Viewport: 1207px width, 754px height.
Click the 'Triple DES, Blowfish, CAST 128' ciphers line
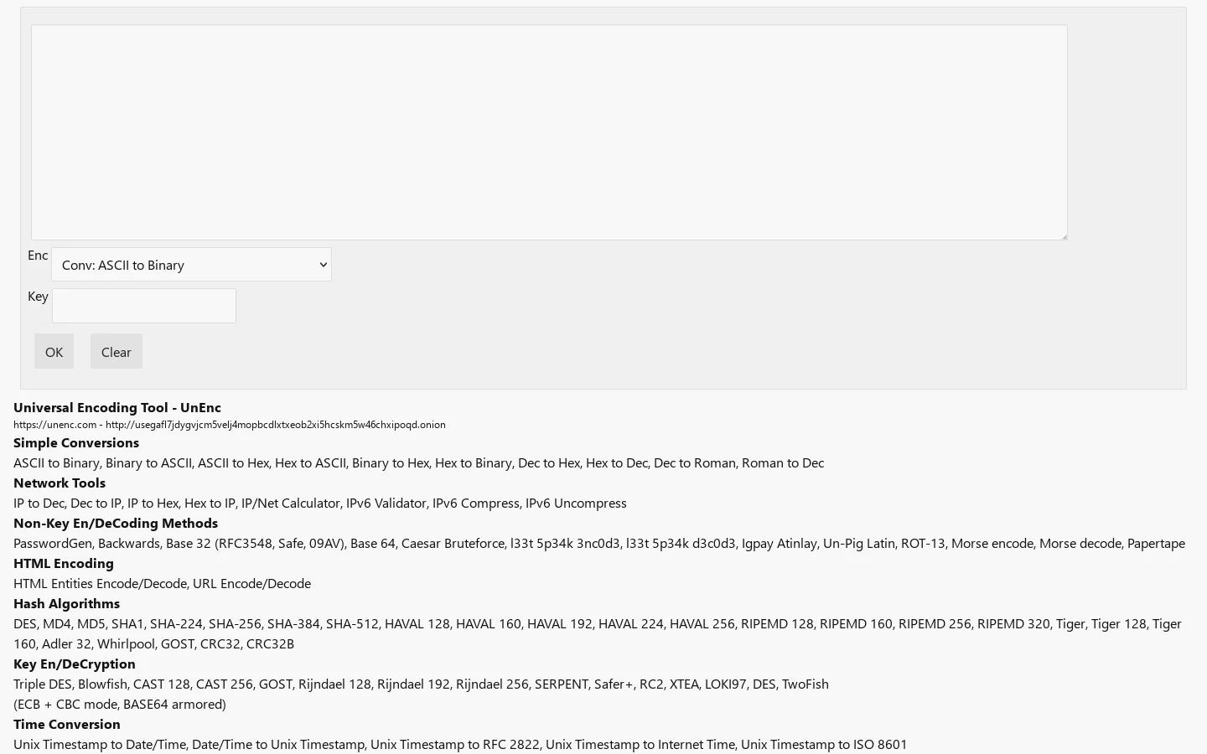coord(421,684)
